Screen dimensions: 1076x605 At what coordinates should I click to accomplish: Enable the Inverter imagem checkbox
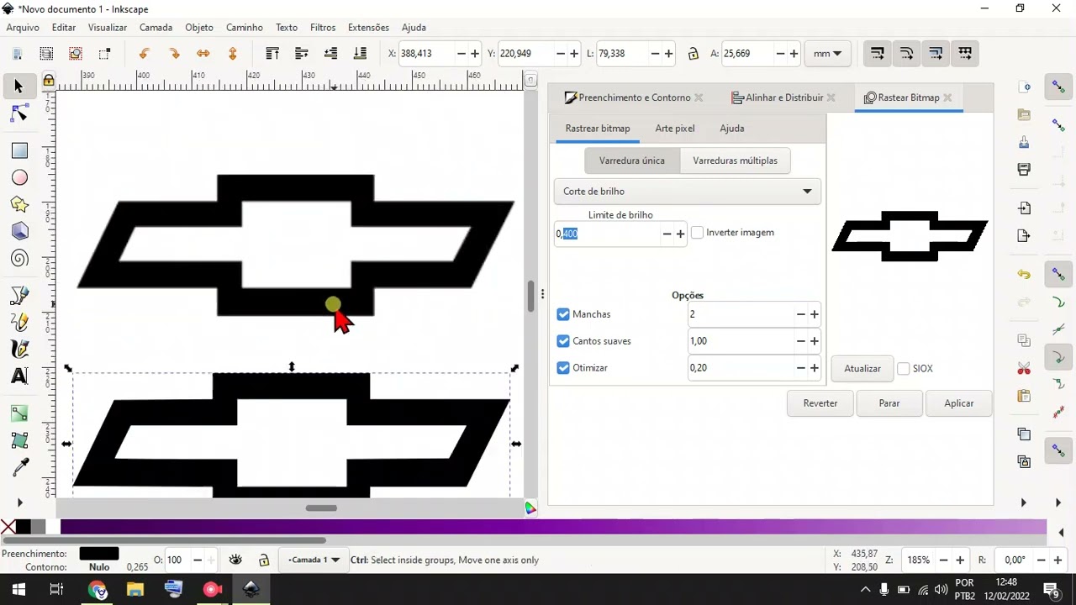pos(697,233)
